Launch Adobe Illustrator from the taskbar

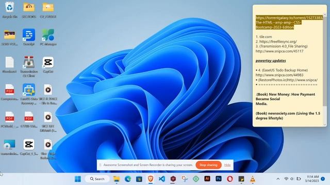tap(207, 179)
